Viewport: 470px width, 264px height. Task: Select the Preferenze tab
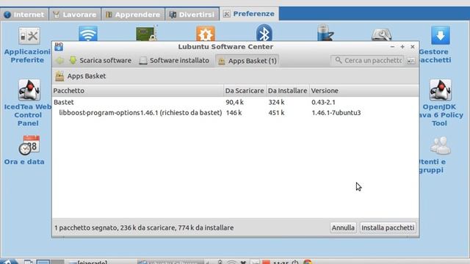tap(249, 14)
